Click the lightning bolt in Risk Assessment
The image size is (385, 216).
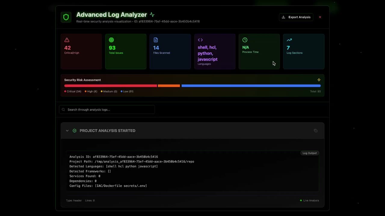(x=319, y=80)
